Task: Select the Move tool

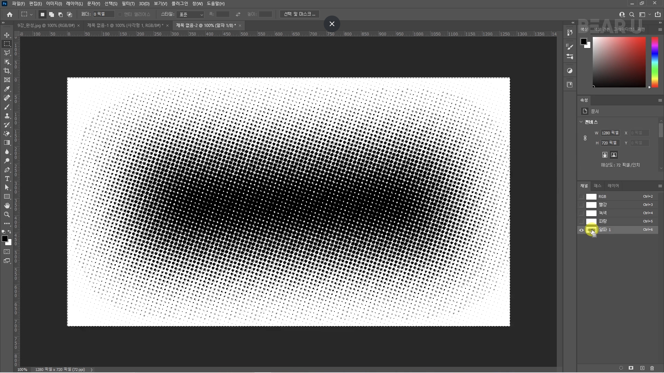Action: pyautogui.click(x=7, y=35)
